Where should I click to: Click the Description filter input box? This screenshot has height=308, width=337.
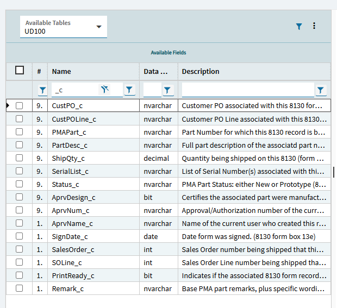click(247, 90)
